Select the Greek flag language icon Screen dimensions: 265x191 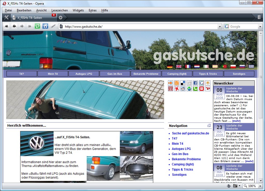pyautogui.click(x=251, y=66)
